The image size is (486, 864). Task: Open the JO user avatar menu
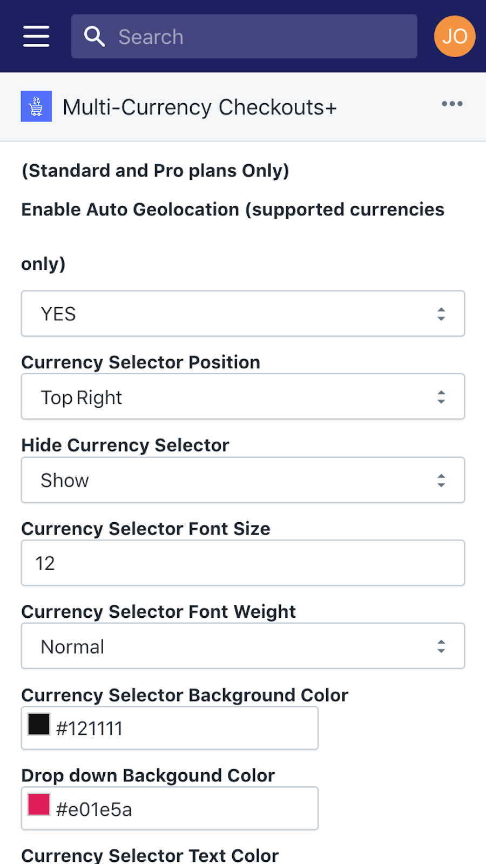point(454,36)
